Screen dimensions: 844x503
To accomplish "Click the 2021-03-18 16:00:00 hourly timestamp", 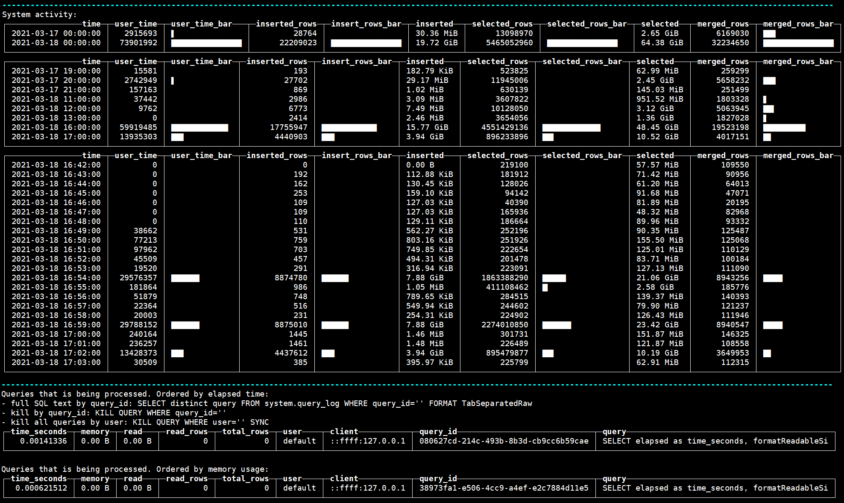I will pyautogui.click(x=56, y=127).
